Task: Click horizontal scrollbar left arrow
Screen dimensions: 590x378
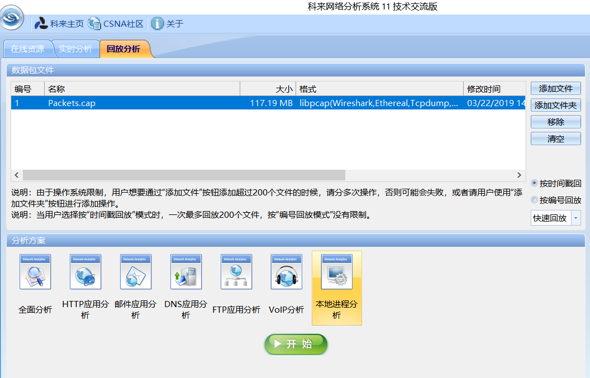Action: [17, 175]
